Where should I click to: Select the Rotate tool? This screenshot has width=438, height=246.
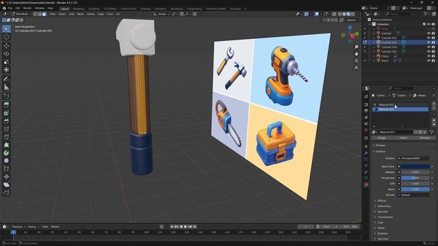6,54
